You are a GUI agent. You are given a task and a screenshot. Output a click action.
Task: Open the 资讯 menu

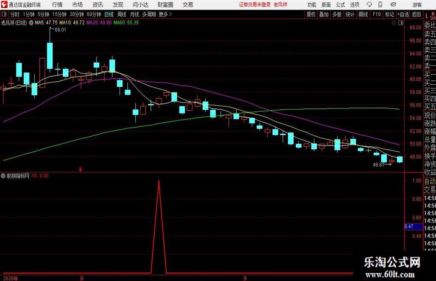click(x=98, y=5)
